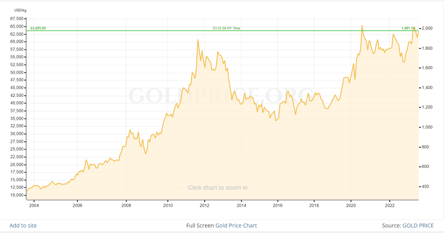Click the USD/kg axis unit label

[20, 10]
